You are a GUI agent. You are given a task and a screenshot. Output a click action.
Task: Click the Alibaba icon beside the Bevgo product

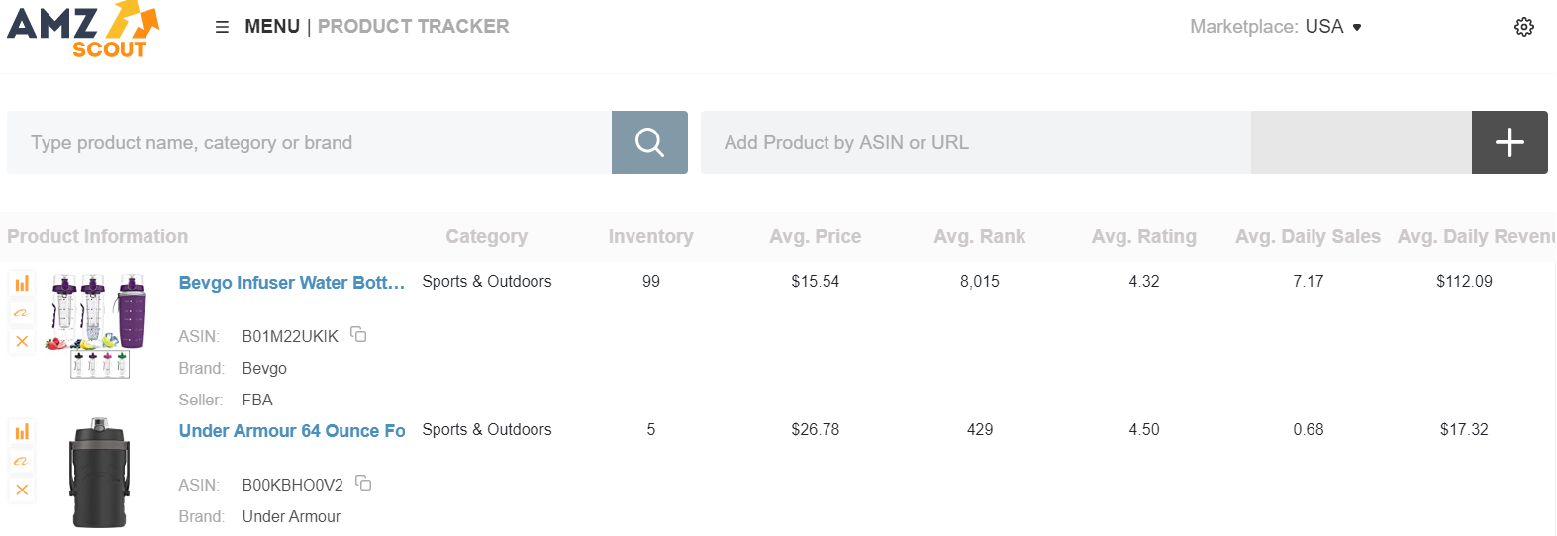pos(22,313)
